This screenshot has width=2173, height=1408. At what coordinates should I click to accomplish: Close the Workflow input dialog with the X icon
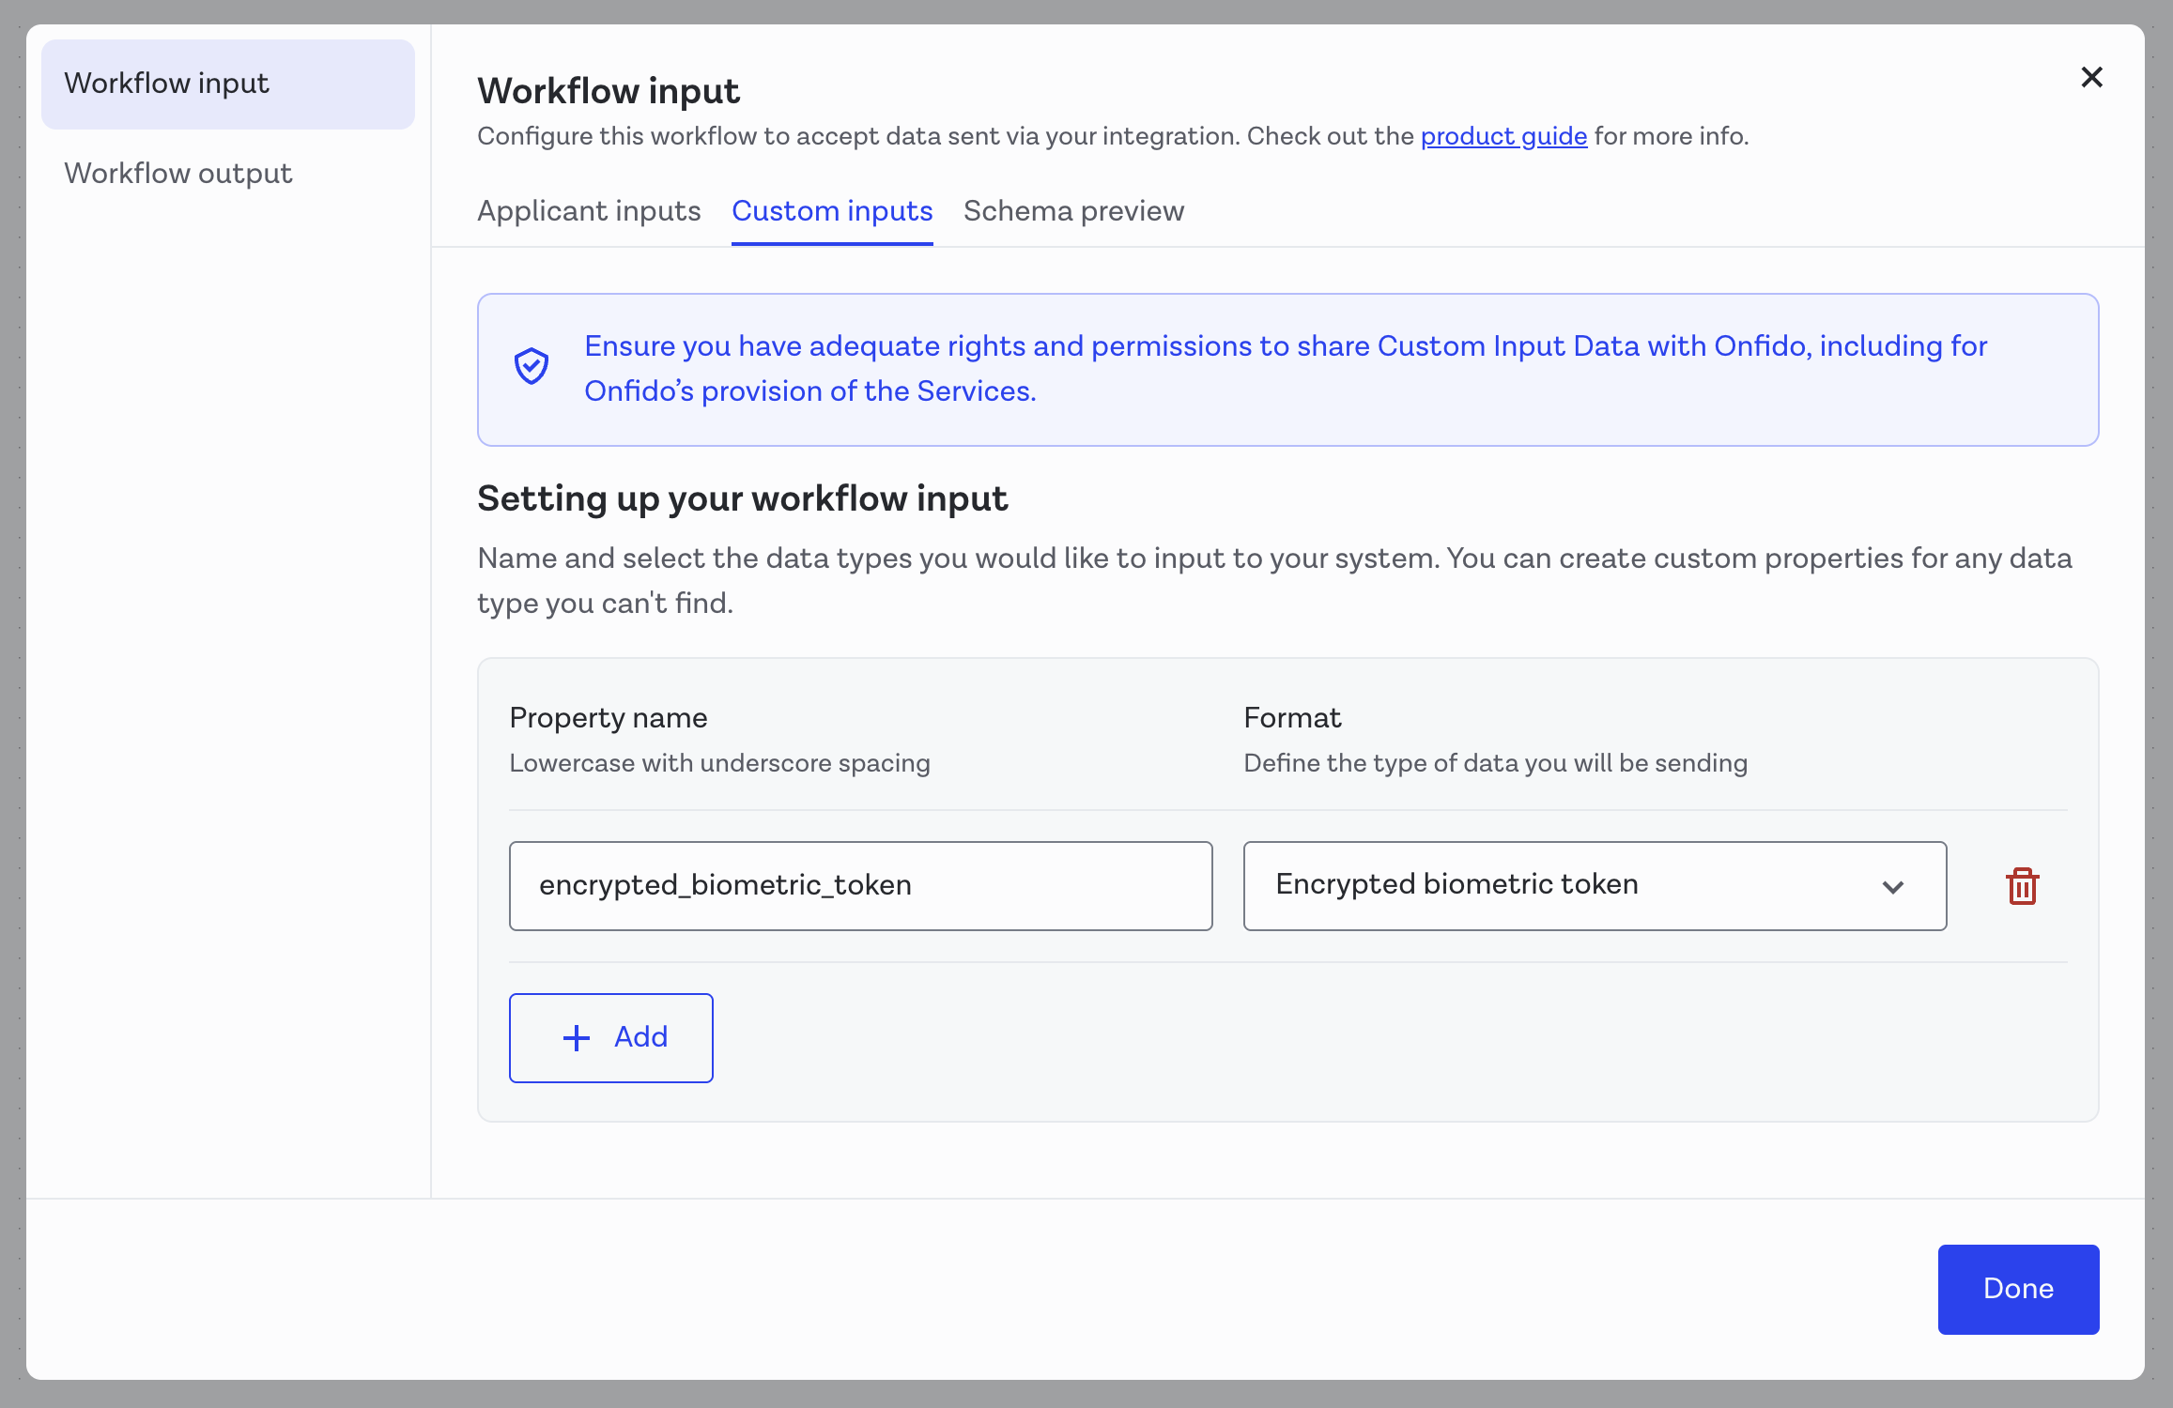click(x=2092, y=77)
